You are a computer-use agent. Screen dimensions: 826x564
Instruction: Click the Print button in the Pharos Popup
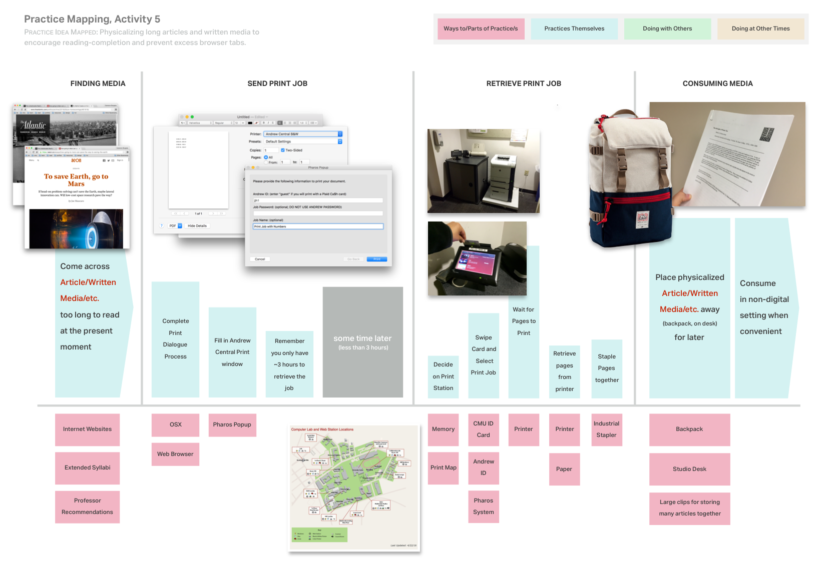point(377,259)
